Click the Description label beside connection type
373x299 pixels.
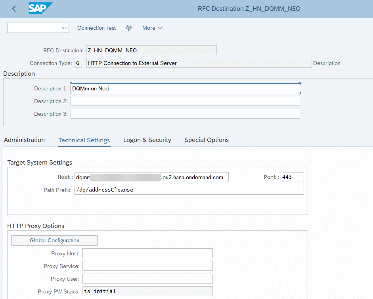pos(327,63)
